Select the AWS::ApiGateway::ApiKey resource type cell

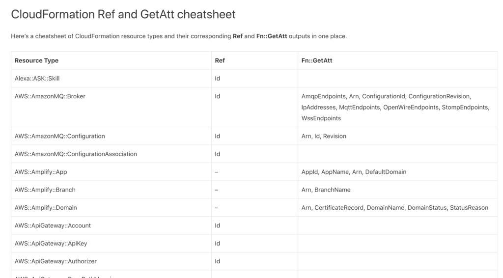click(51, 244)
